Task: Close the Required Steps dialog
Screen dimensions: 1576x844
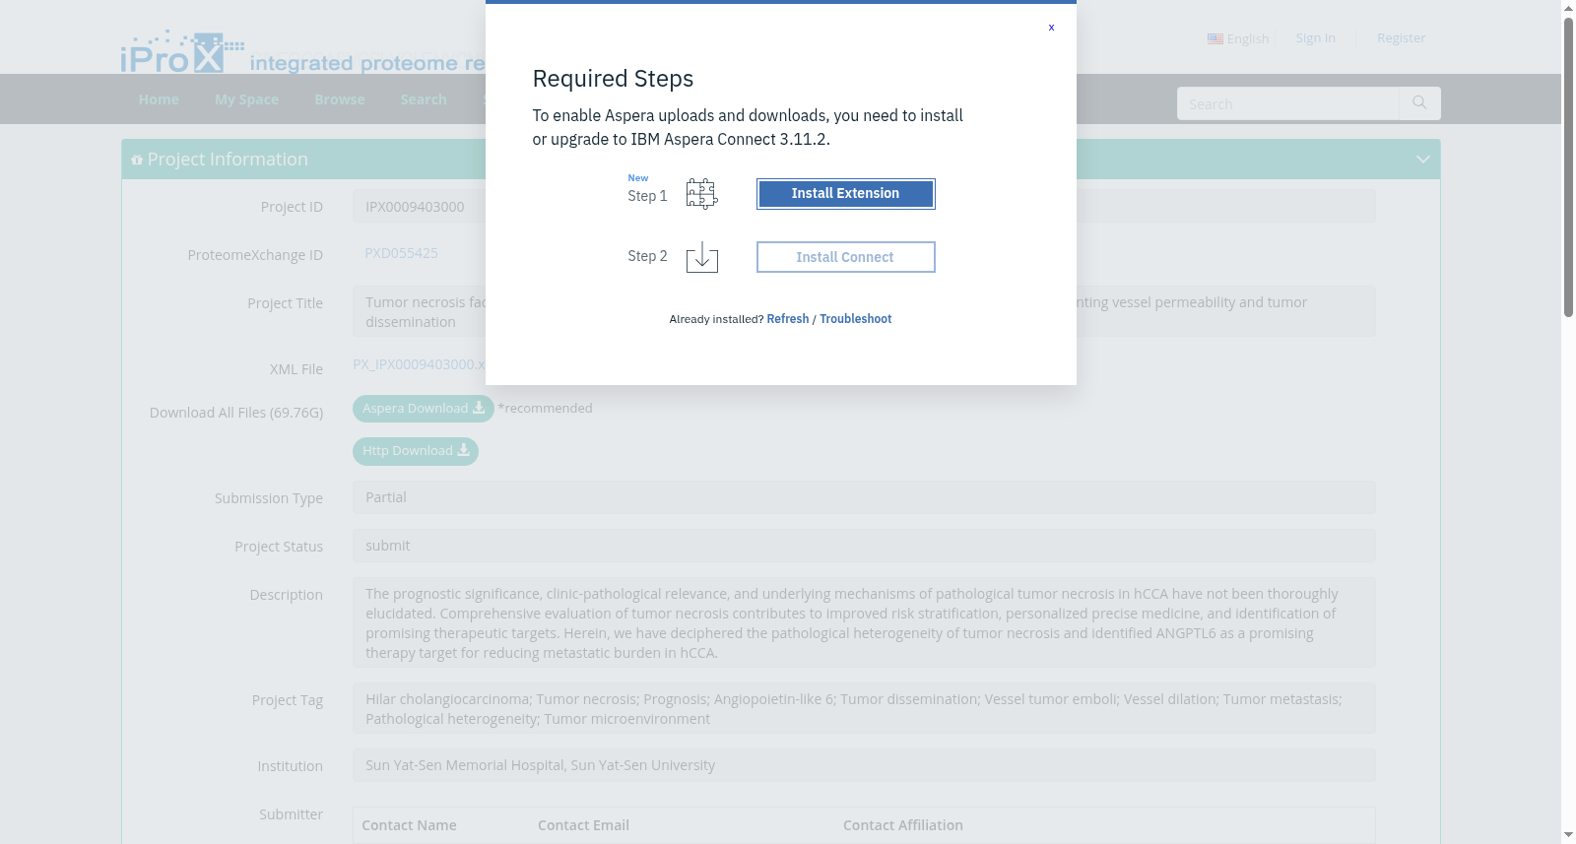Action: [x=1051, y=28]
